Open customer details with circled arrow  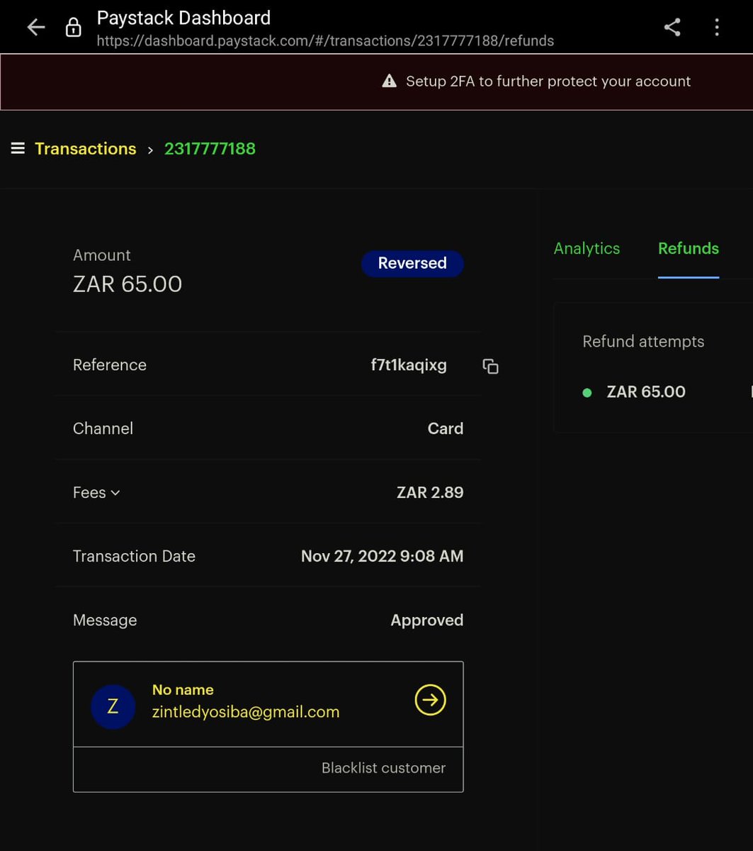tap(430, 700)
